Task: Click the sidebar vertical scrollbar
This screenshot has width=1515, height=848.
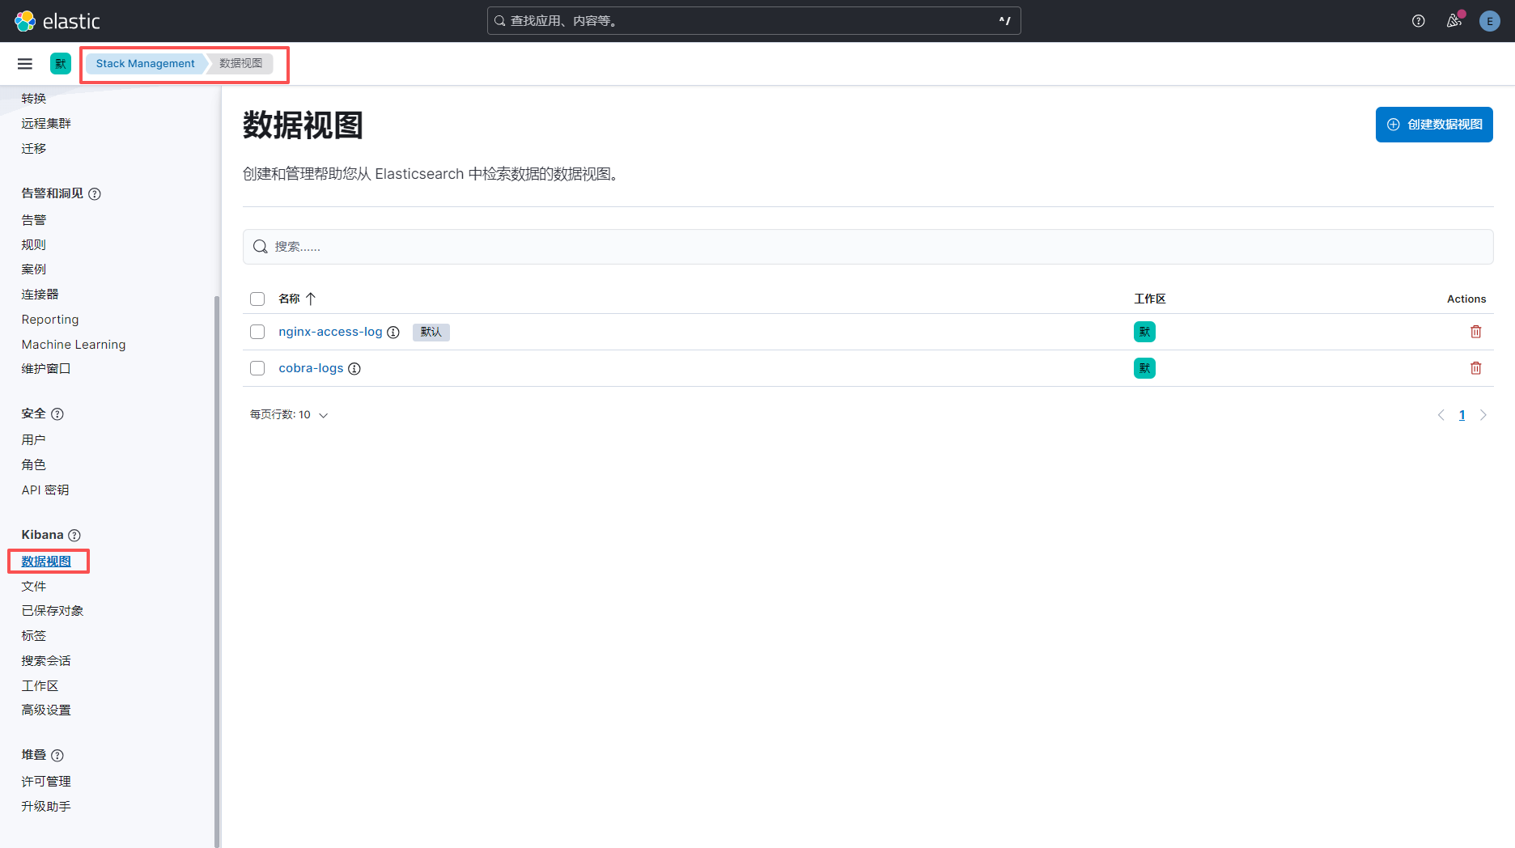Action: click(x=216, y=570)
